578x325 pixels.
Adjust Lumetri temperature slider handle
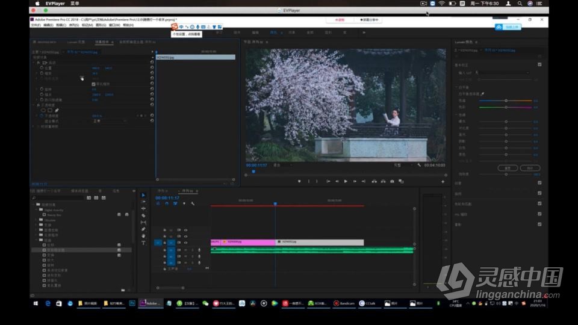pos(506,101)
